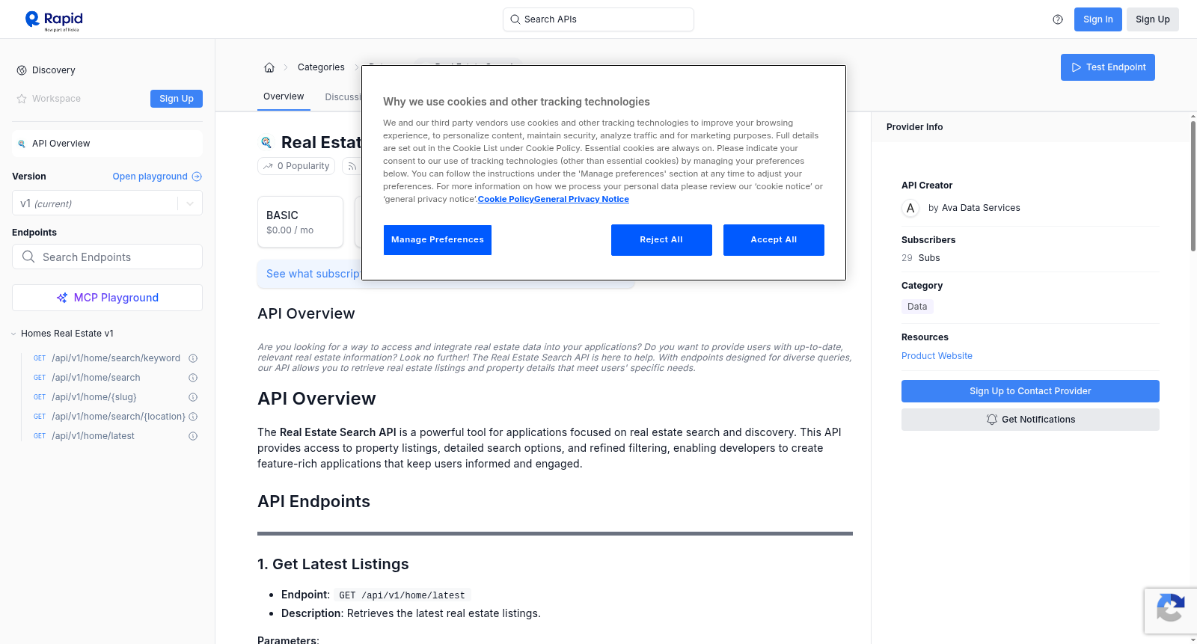
Task: Reject All cookies
Action: click(661, 240)
